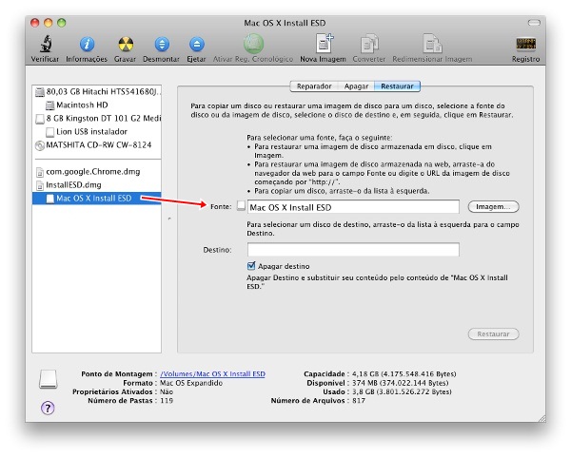The image size is (571, 457).
Task: Click the red close window button
Action: pyautogui.click(x=35, y=23)
